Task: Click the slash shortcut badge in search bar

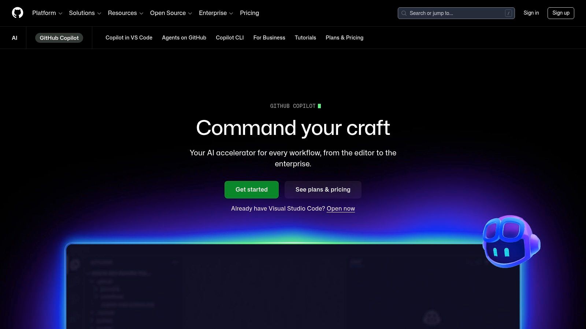Action: [508, 13]
